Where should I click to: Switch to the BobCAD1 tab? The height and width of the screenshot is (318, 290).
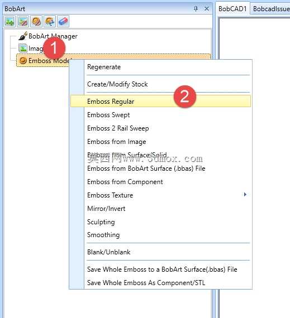(x=232, y=9)
